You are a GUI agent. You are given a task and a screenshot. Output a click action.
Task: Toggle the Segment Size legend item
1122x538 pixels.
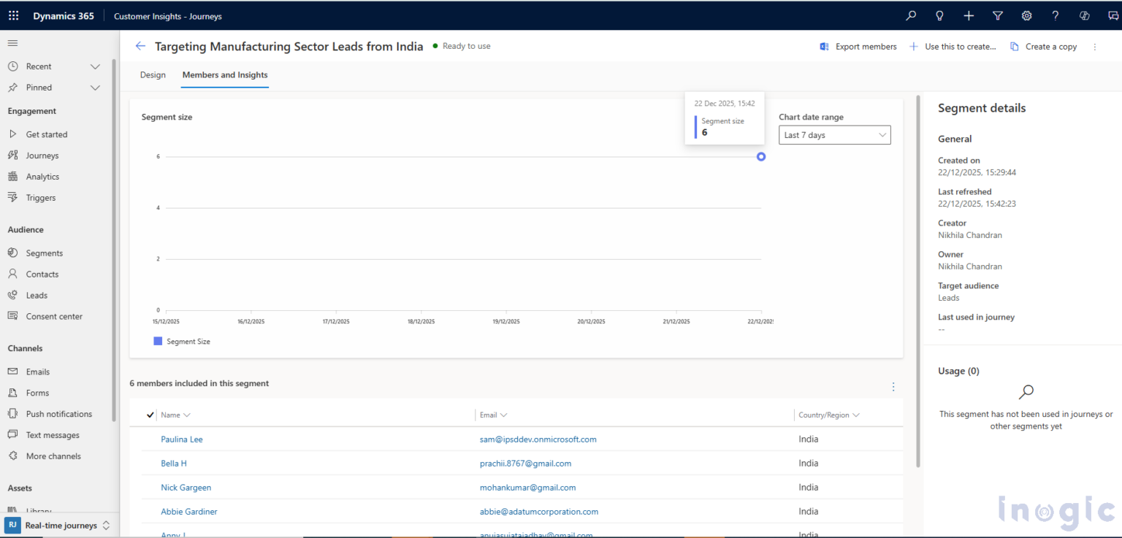[181, 341]
